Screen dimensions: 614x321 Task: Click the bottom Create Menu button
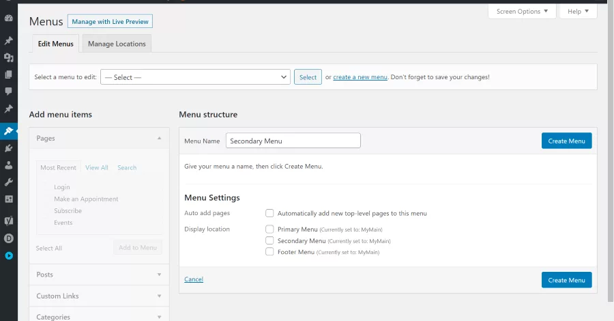pos(567,280)
